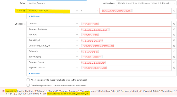This screenshot has height=97, width=177.
Task: Check consider zero-record updates as successes
Action: (x=28, y=85)
